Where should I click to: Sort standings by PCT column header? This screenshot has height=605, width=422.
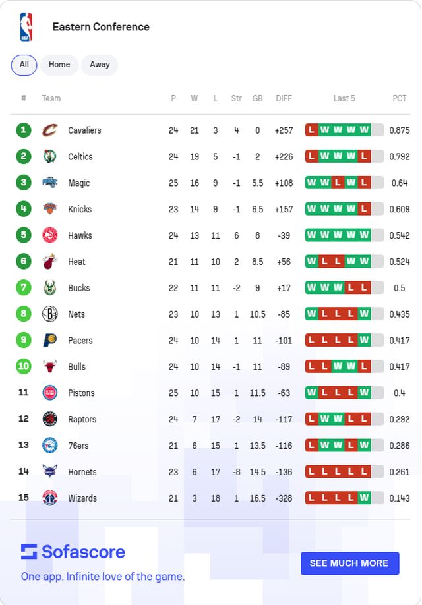400,98
